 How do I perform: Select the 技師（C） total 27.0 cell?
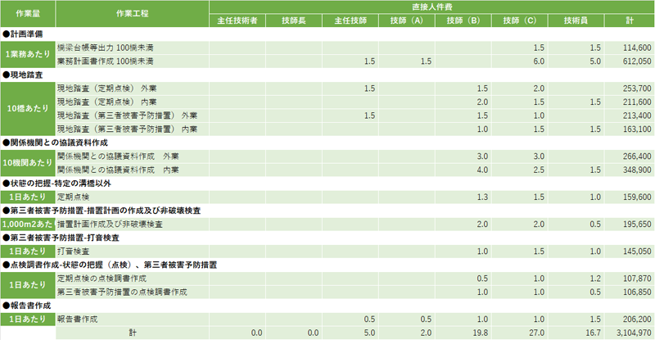tap(519, 333)
